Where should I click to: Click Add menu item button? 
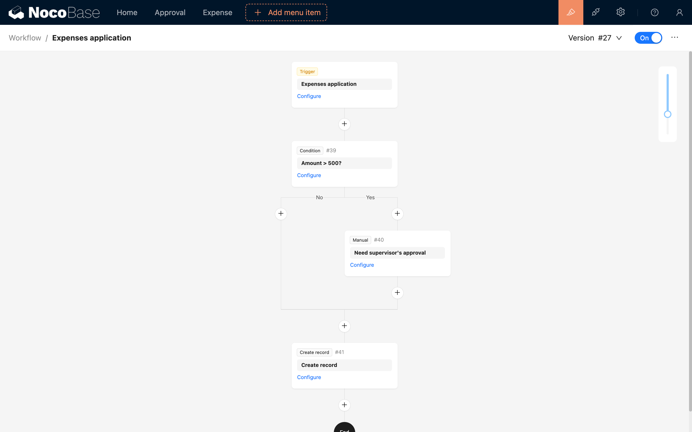pyautogui.click(x=286, y=12)
